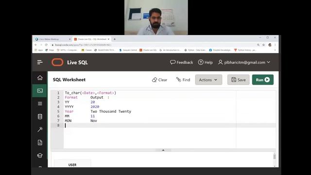The height and width of the screenshot is (175, 311).
Task: Reload the page
Action: click(x=46, y=45)
